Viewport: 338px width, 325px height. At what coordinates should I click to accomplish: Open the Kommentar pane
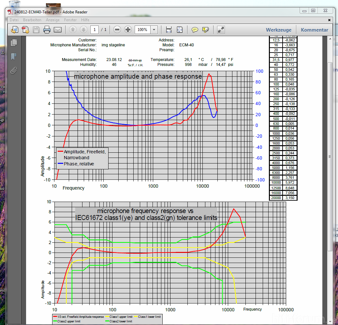314,30
